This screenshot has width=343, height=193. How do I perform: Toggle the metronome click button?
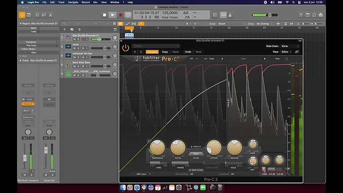(x=230, y=15)
